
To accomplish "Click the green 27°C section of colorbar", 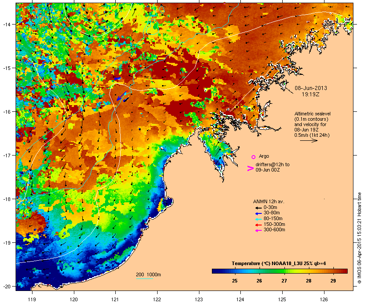I will point(284,271).
